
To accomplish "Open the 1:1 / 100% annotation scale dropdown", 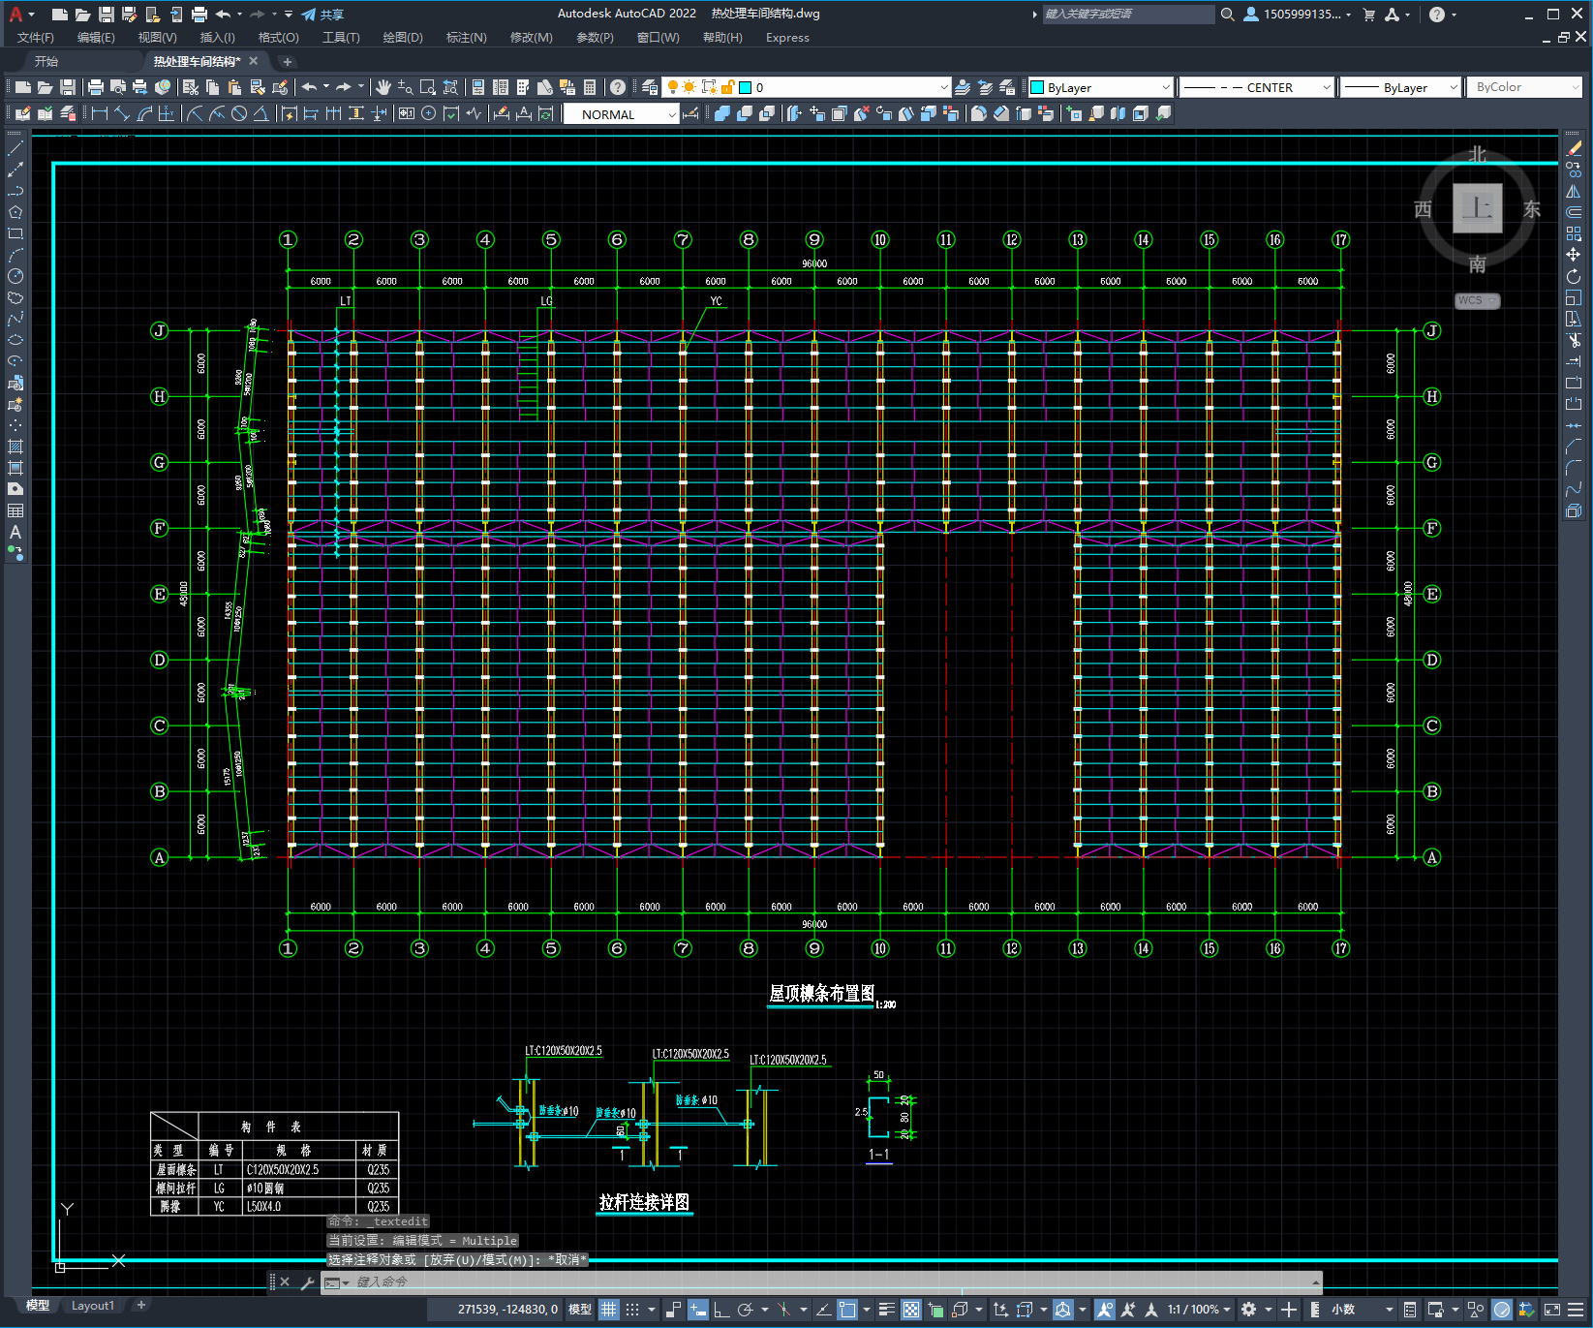I will point(1199,1310).
